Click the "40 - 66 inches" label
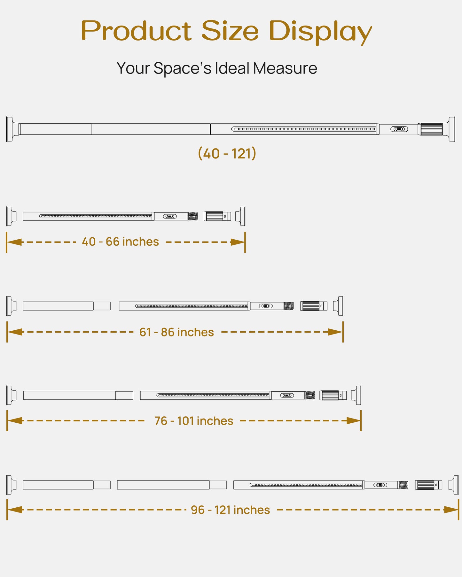 pos(120,242)
